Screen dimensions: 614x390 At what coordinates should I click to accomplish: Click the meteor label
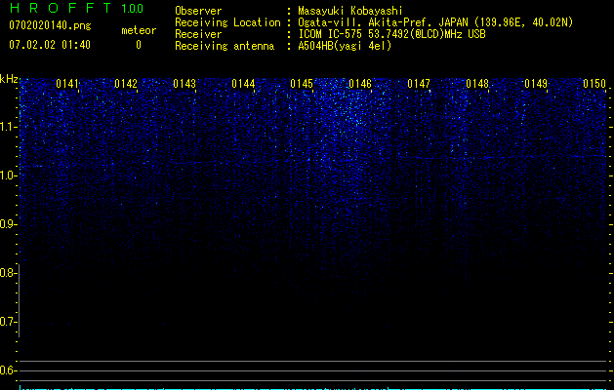coord(139,30)
